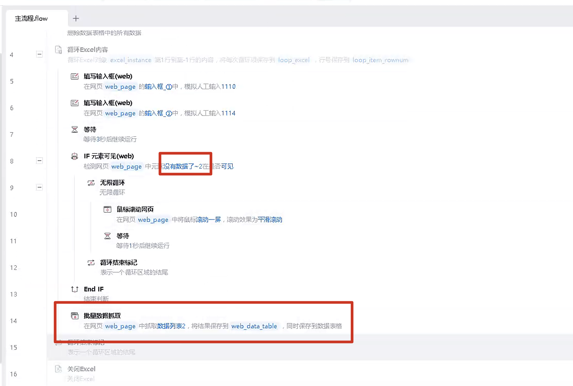Screen dimensions: 573x386
Task: Select the 批量数据抓取 step title
Action: click(x=102, y=316)
